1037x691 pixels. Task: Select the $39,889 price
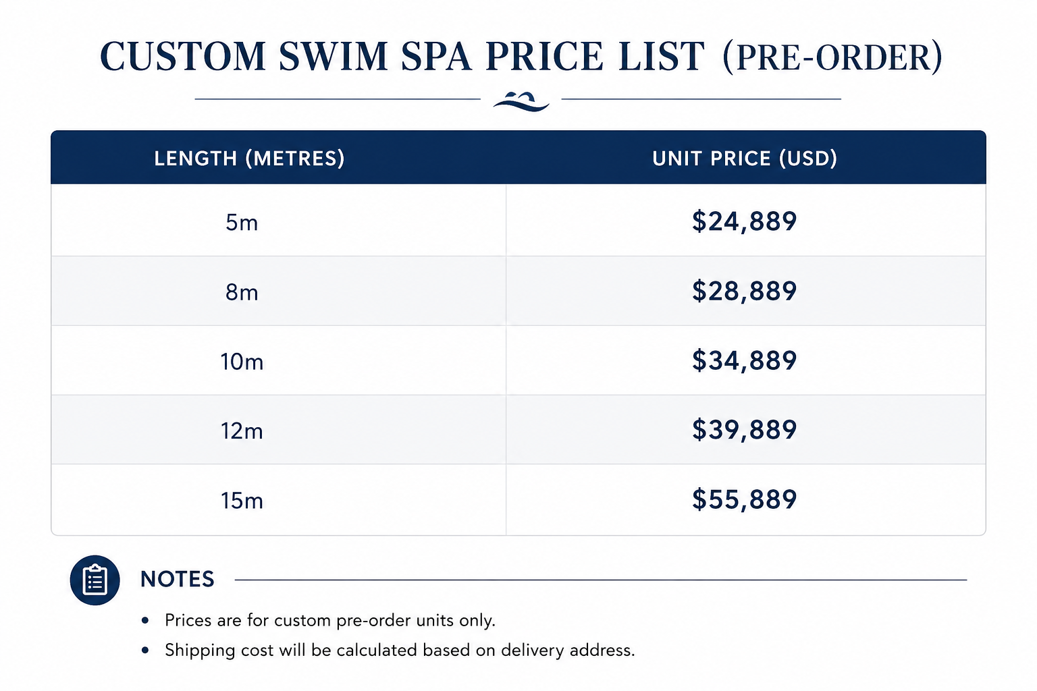(x=745, y=429)
